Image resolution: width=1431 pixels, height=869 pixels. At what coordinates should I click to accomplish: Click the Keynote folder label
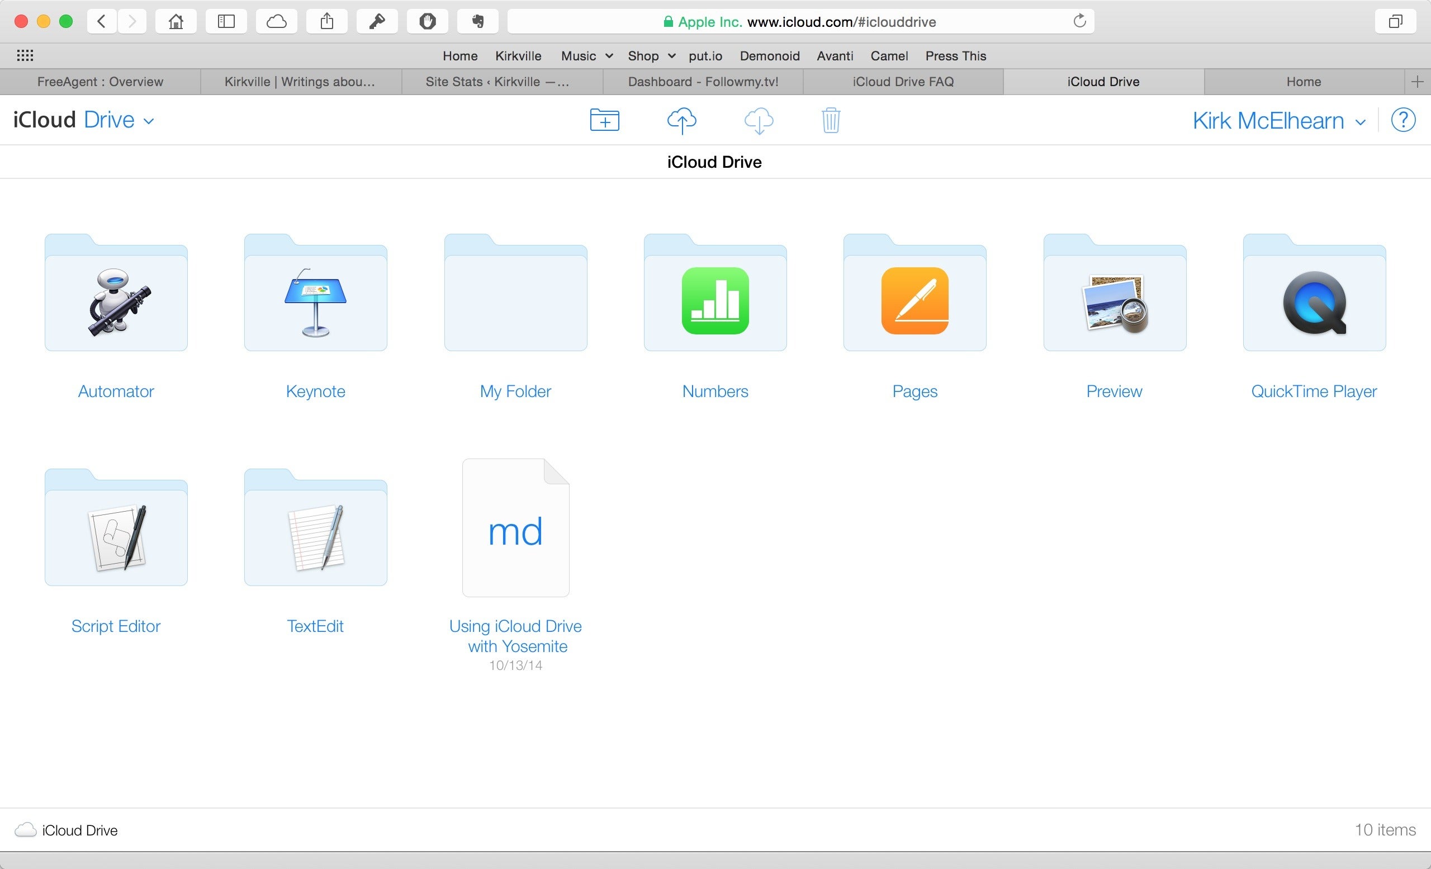click(x=316, y=391)
